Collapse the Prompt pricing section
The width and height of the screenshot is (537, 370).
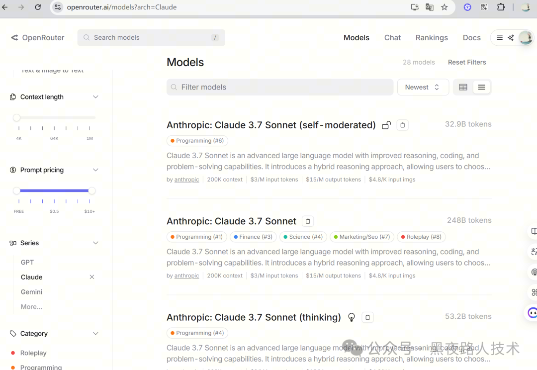pos(95,170)
